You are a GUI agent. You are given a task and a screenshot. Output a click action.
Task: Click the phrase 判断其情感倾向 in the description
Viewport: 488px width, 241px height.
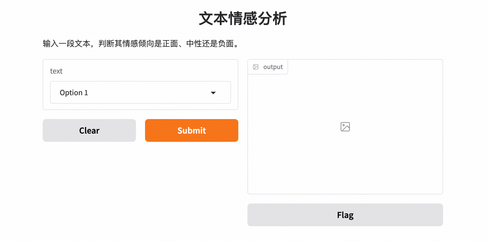point(126,43)
